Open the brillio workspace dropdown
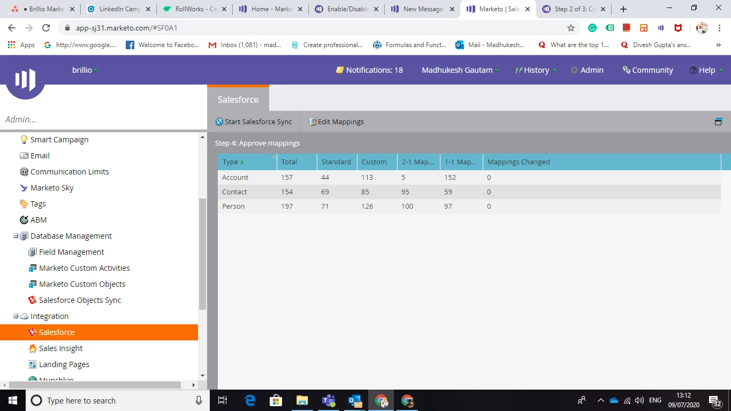The width and height of the screenshot is (731, 411). (x=85, y=70)
